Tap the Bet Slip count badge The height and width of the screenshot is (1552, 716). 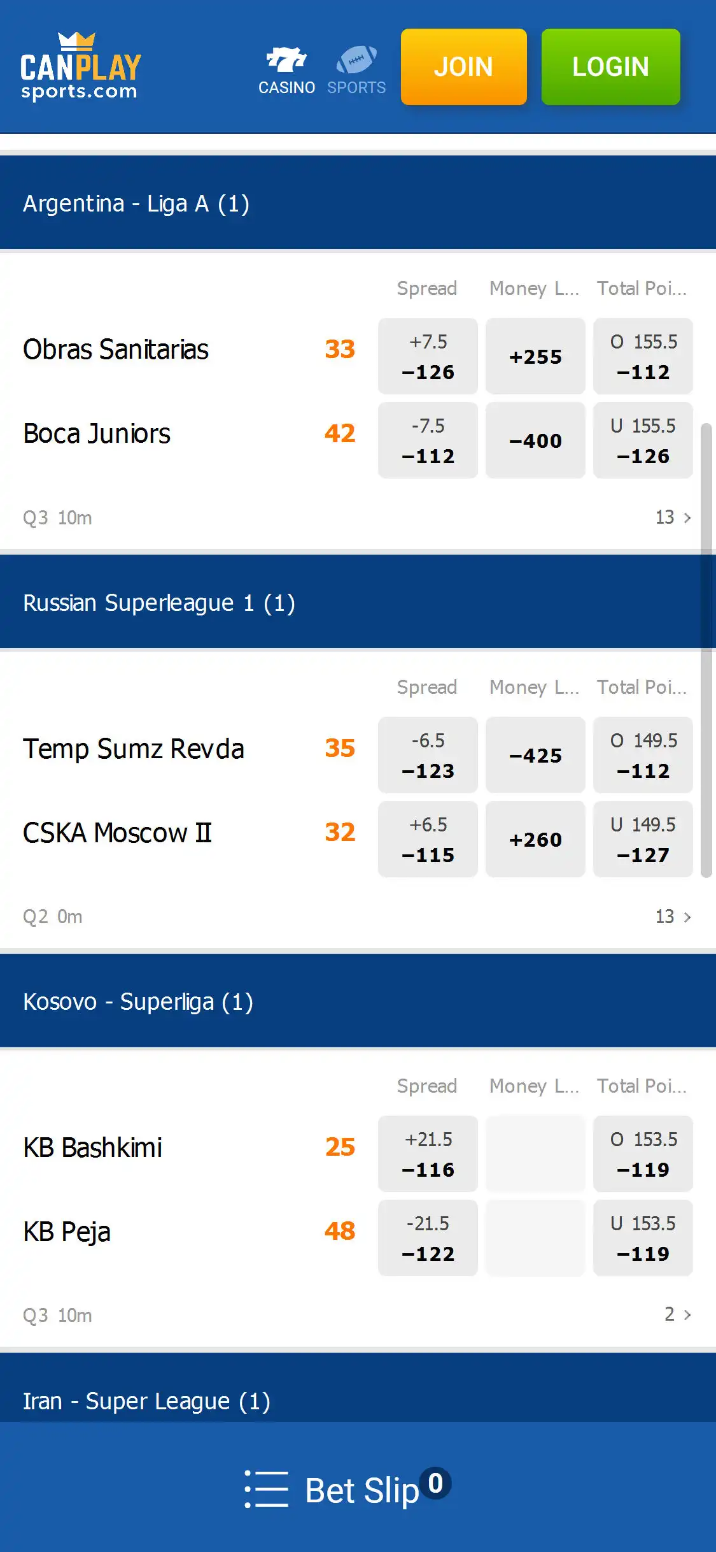click(x=436, y=1483)
